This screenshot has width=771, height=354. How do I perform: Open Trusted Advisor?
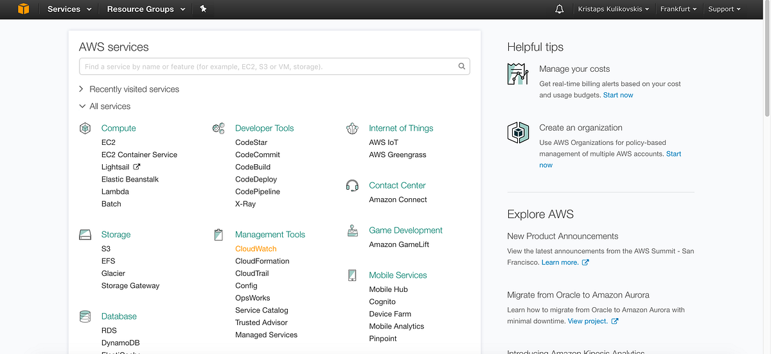pos(261,323)
